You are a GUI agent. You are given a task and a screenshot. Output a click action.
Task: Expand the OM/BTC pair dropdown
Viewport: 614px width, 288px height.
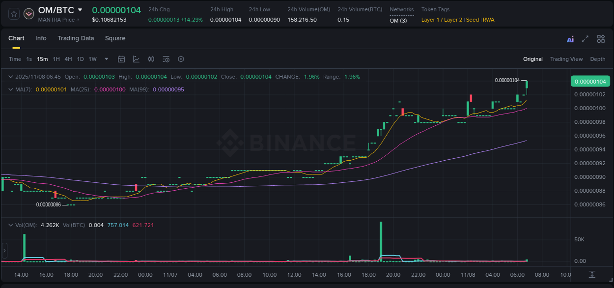tap(80, 9)
